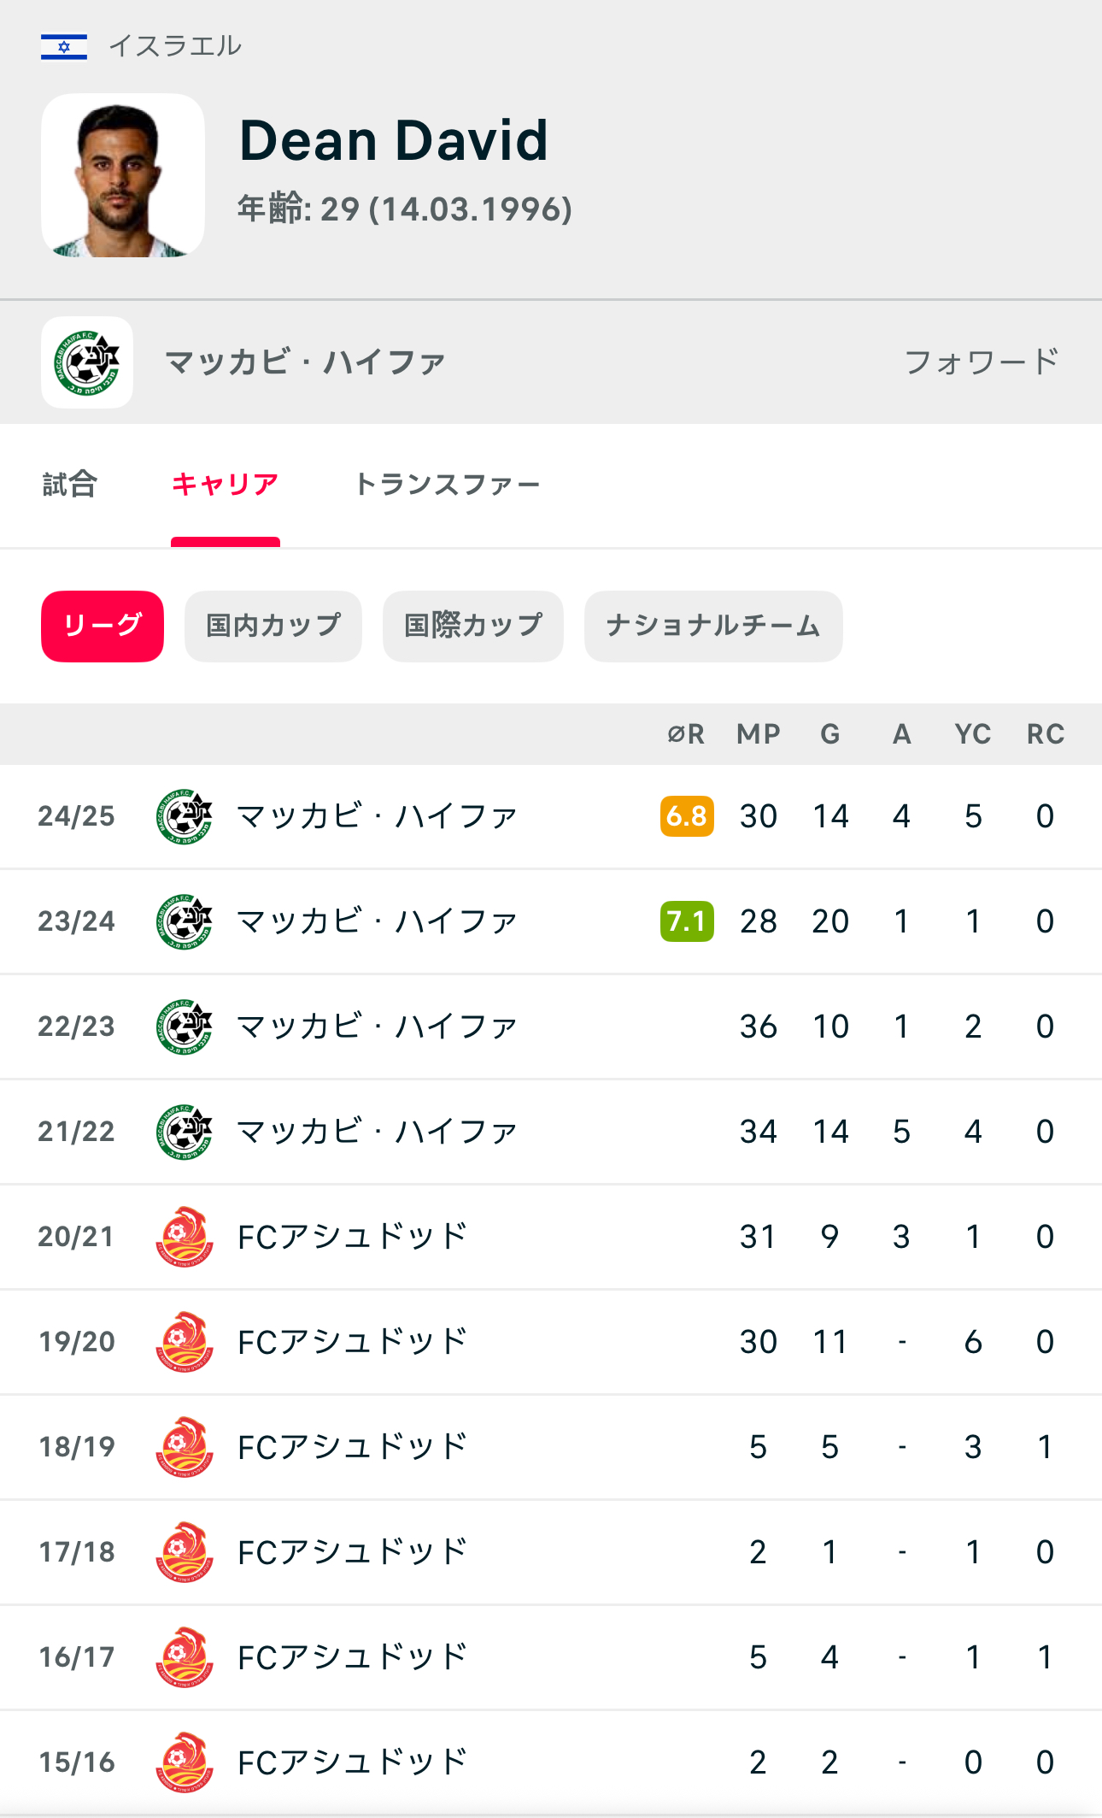1102x1818 pixels.
Task: Toggle the 国際カップ filter
Action: 473,626
